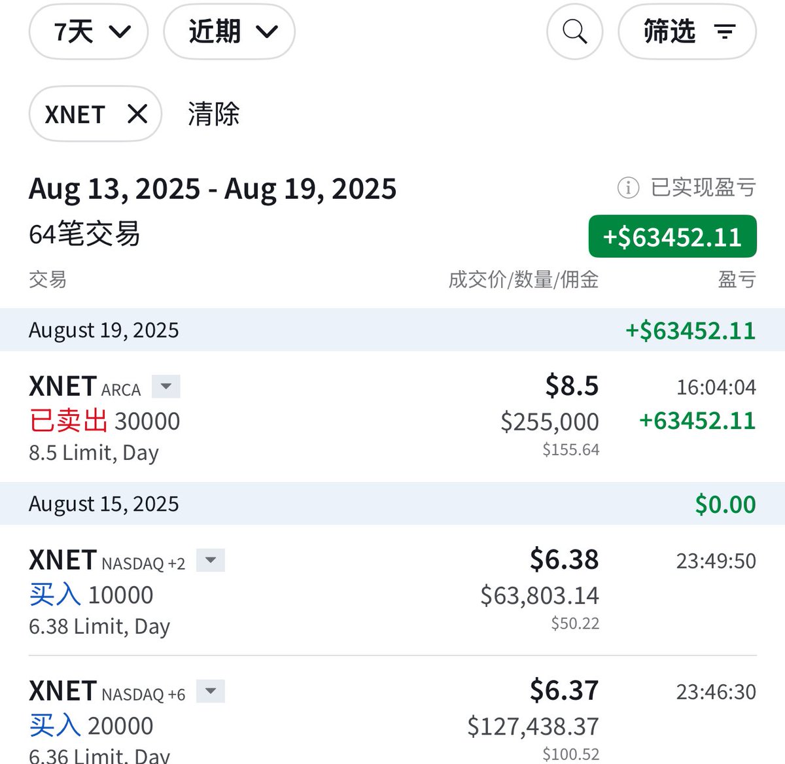Tap the info icon beside 已实现盈亏
Screen dimensions: 785x764
coord(628,188)
